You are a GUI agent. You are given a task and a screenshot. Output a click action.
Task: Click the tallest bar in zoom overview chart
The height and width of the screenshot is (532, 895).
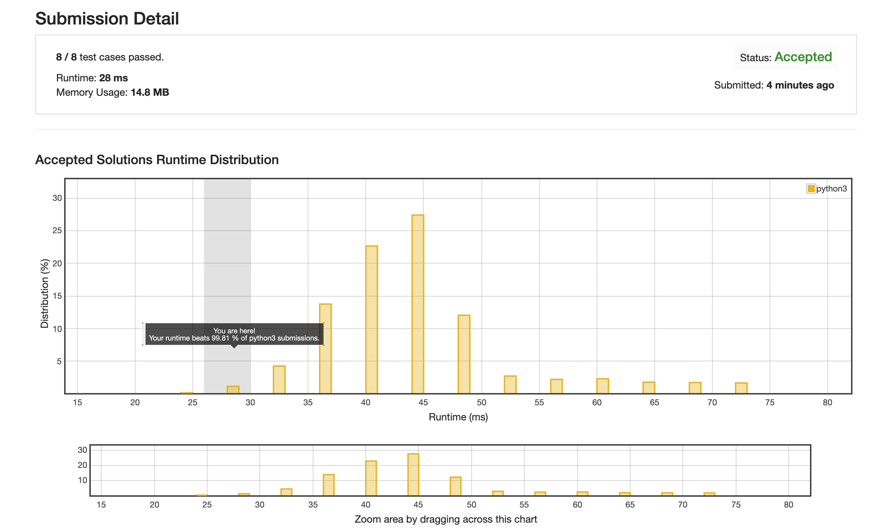click(413, 474)
